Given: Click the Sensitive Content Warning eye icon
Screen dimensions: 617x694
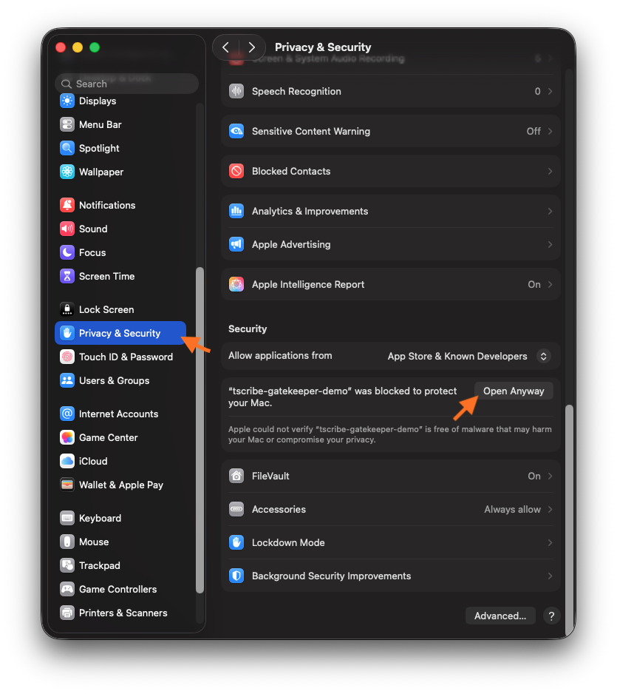Looking at the screenshot, I should pyautogui.click(x=236, y=131).
